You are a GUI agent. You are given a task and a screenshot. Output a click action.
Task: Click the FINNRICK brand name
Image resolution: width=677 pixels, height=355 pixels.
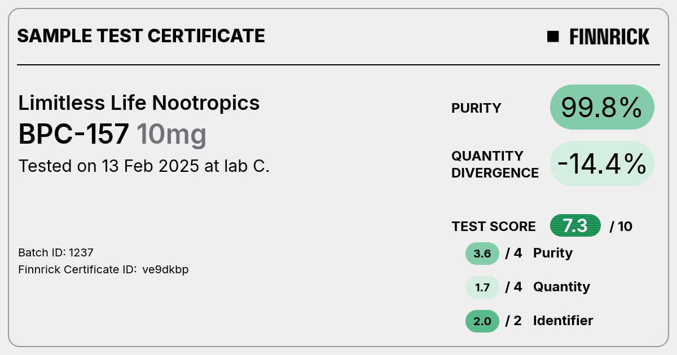(x=609, y=37)
